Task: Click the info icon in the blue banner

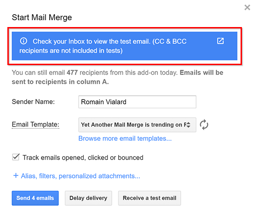Action: click(x=23, y=41)
